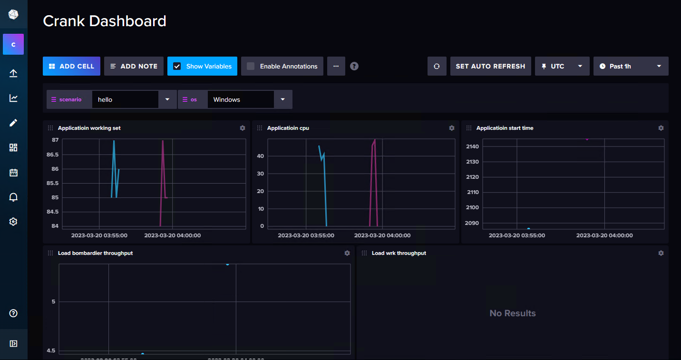
Task: Open the Load Data upload icon
Action: 13,73
